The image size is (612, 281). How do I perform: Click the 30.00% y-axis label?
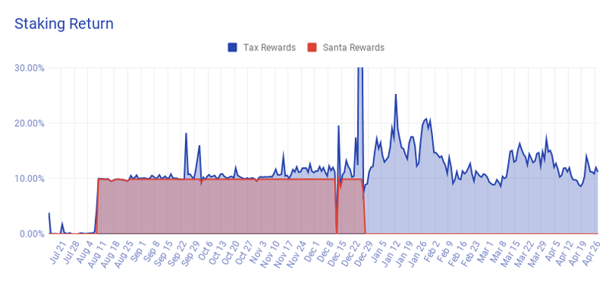pyautogui.click(x=30, y=68)
